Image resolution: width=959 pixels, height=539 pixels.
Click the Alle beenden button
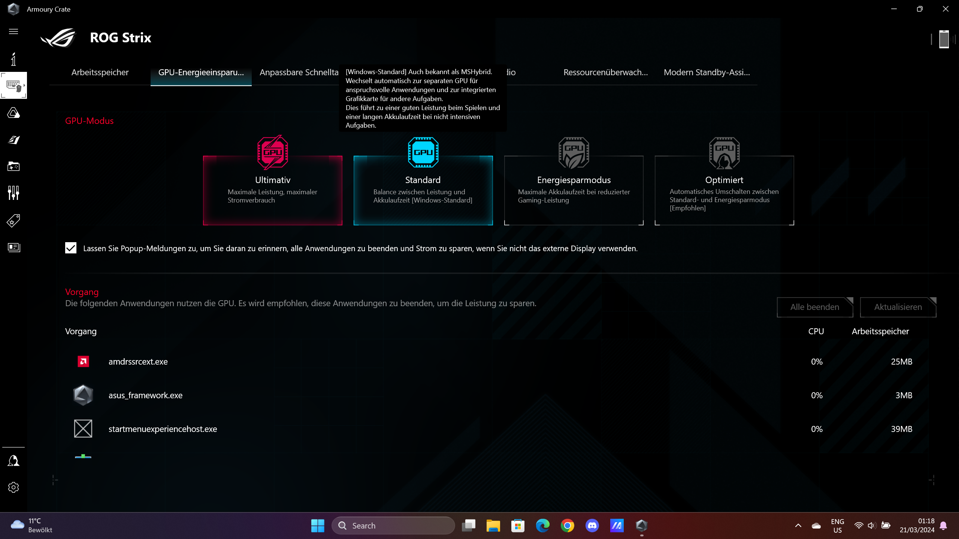click(x=814, y=307)
